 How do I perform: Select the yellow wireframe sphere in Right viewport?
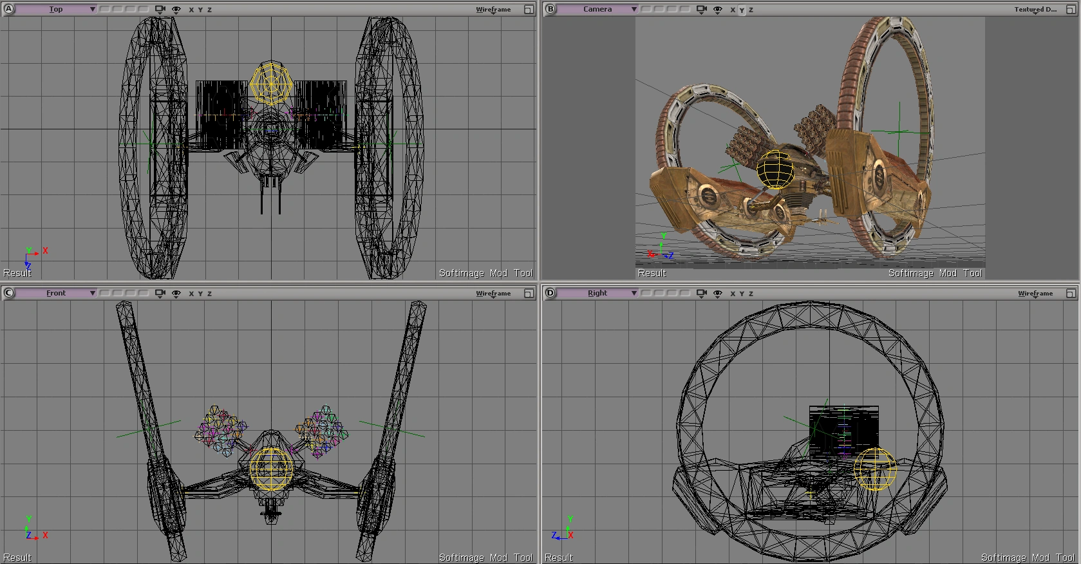875,469
